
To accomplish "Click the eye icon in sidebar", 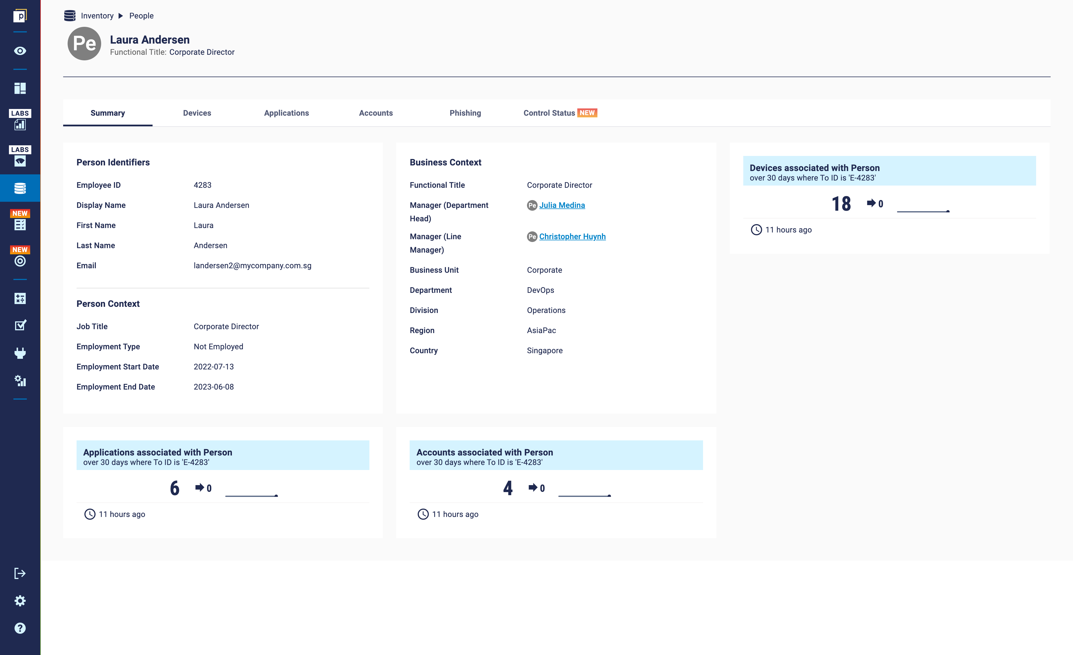I will pyautogui.click(x=20, y=51).
